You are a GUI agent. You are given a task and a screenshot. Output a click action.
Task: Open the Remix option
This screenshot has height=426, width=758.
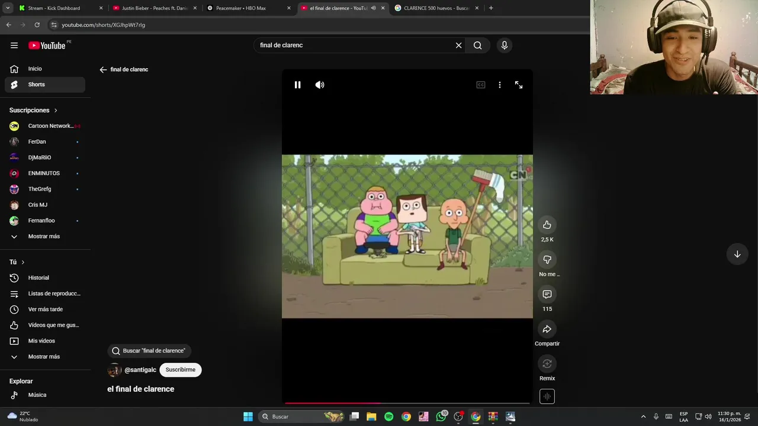[x=547, y=363]
